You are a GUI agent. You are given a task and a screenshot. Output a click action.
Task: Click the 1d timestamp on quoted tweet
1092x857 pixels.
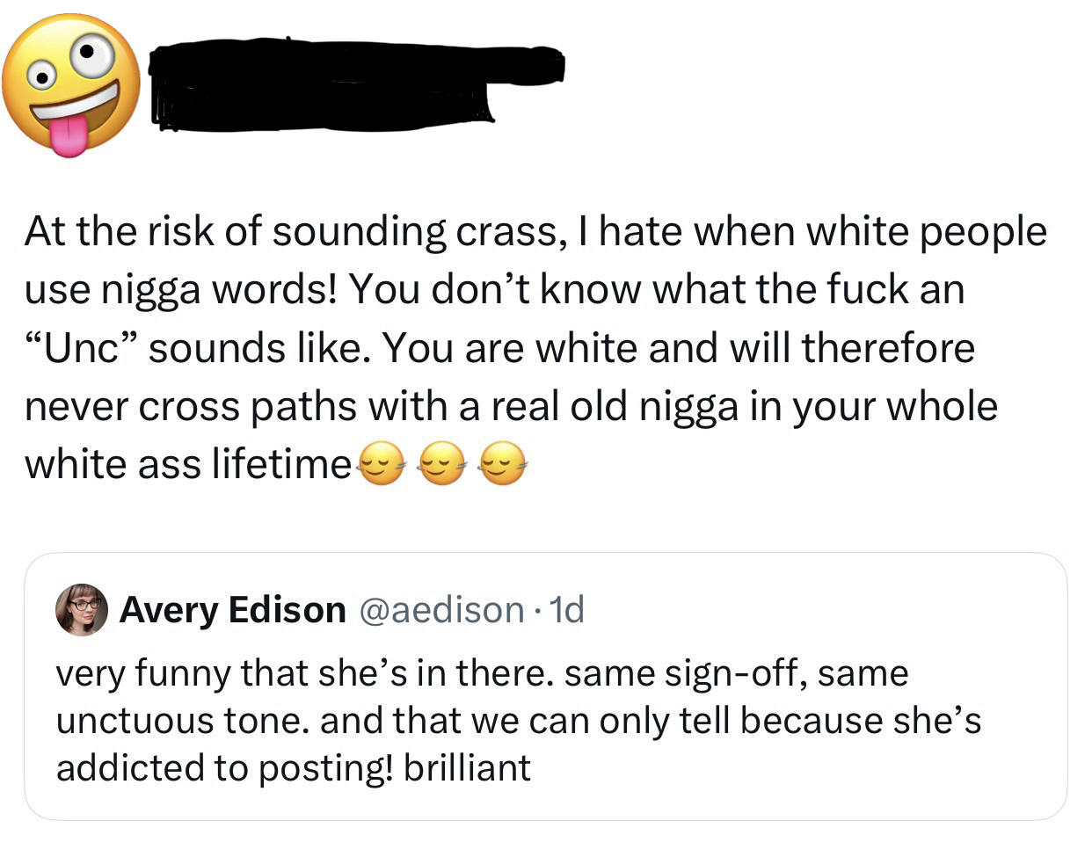[x=565, y=609]
